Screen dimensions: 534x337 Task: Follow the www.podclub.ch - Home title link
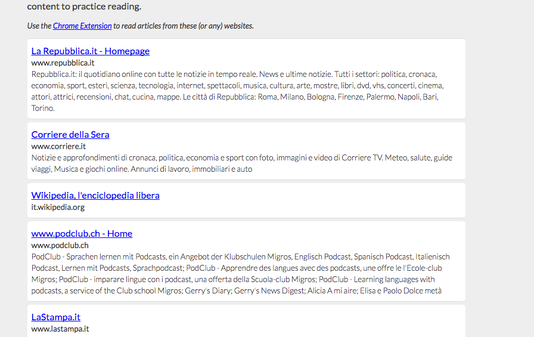click(82, 234)
